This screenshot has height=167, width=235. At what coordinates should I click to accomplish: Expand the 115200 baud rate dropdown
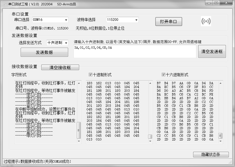[x=136, y=20]
